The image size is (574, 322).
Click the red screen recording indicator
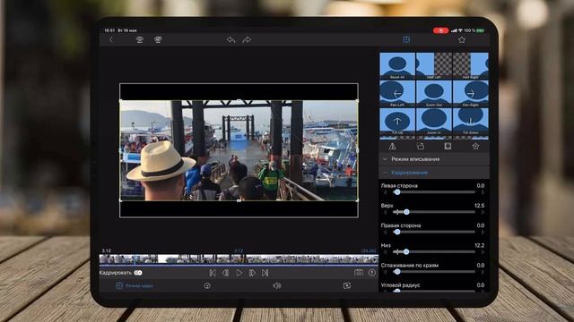(440, 30)
